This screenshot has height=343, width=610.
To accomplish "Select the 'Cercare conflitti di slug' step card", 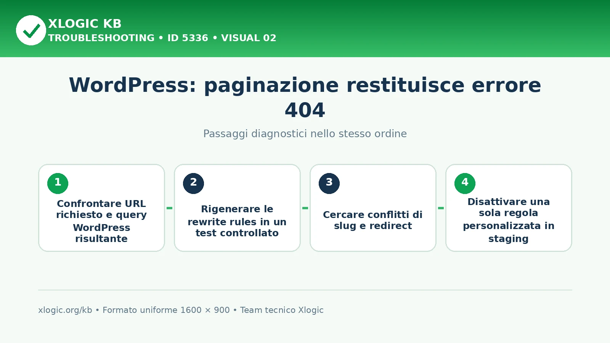I will pyautogui.click(x=373, y=208).
